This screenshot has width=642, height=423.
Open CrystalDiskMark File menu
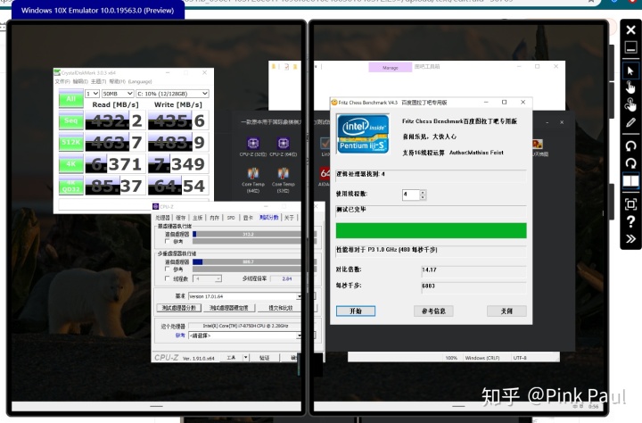click(x=62, y=81)
